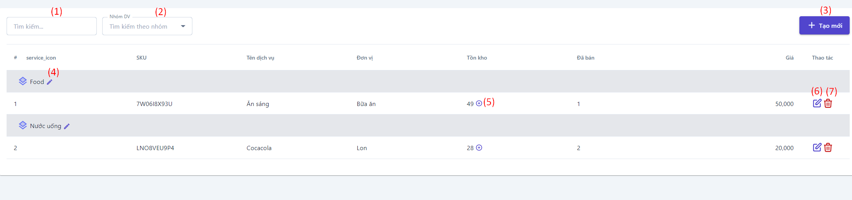Delete the Cocacola service row
Screen dimensions: 852x200
point(828,147)
